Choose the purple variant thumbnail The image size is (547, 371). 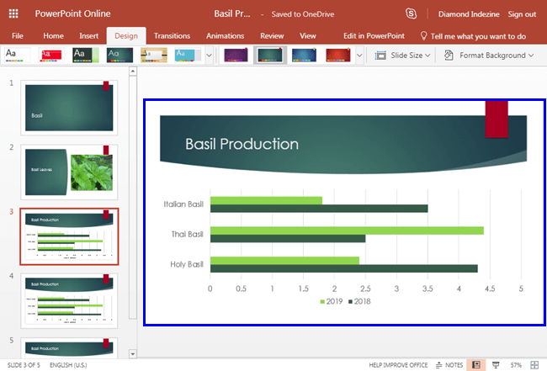point(236,56)
